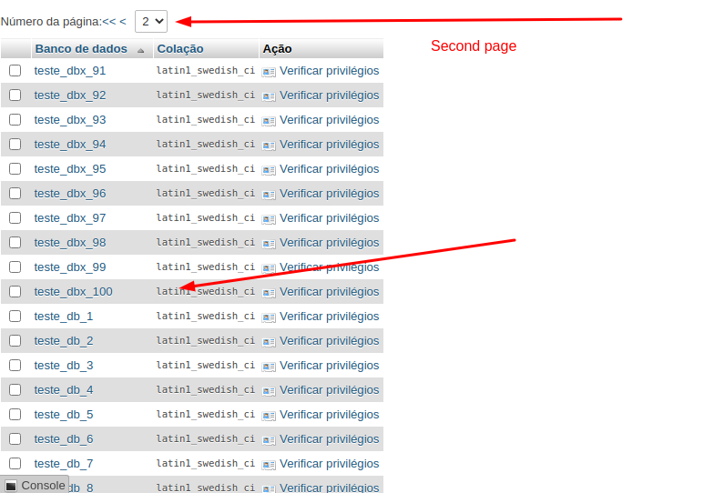The width and height of the screenshot is (704, 493).
Task: Check the teste_db_7 row checkbox
Action: tap(15, 463)
